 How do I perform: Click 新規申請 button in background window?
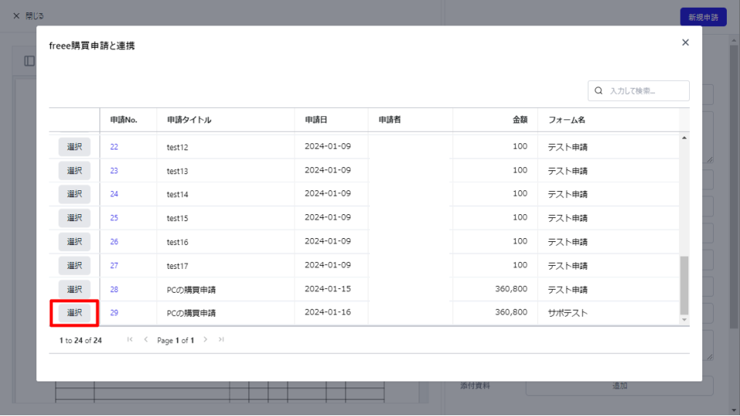tap(703, 17)
